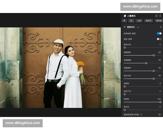Choose the 老年女 preset
The height and width of the screenshot is (130, 163).
148,21
